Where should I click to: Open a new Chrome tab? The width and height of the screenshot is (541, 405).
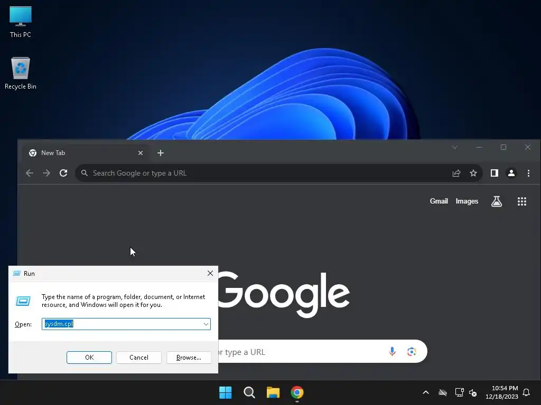click(x=161, y=153)
